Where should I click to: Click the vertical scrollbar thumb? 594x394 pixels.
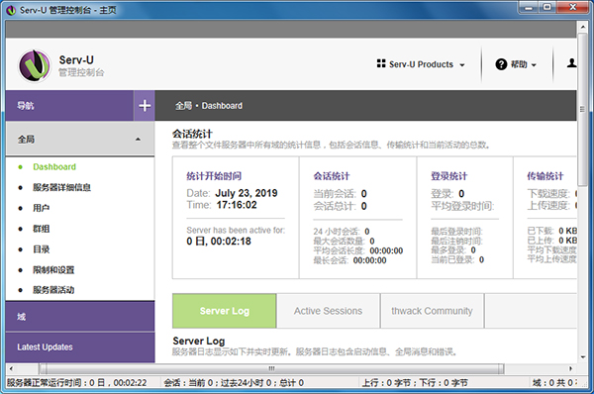tap(582, 109)
